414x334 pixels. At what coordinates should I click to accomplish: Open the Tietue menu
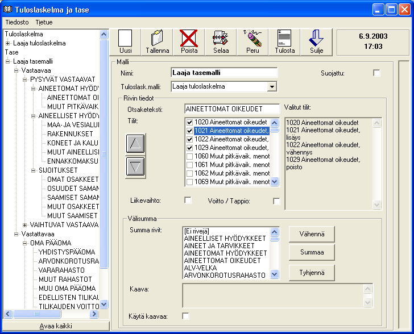click(x=44, y=22)
